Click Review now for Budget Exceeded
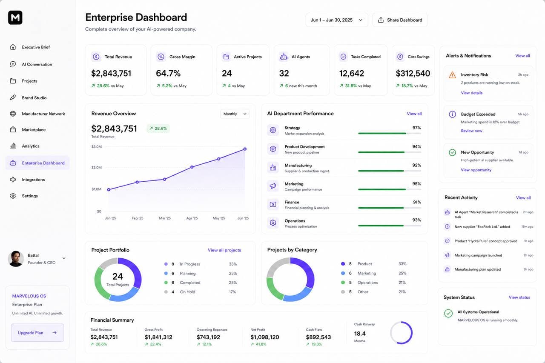The width and height of the screenshot is (545, 363). [x=471, y=131]
